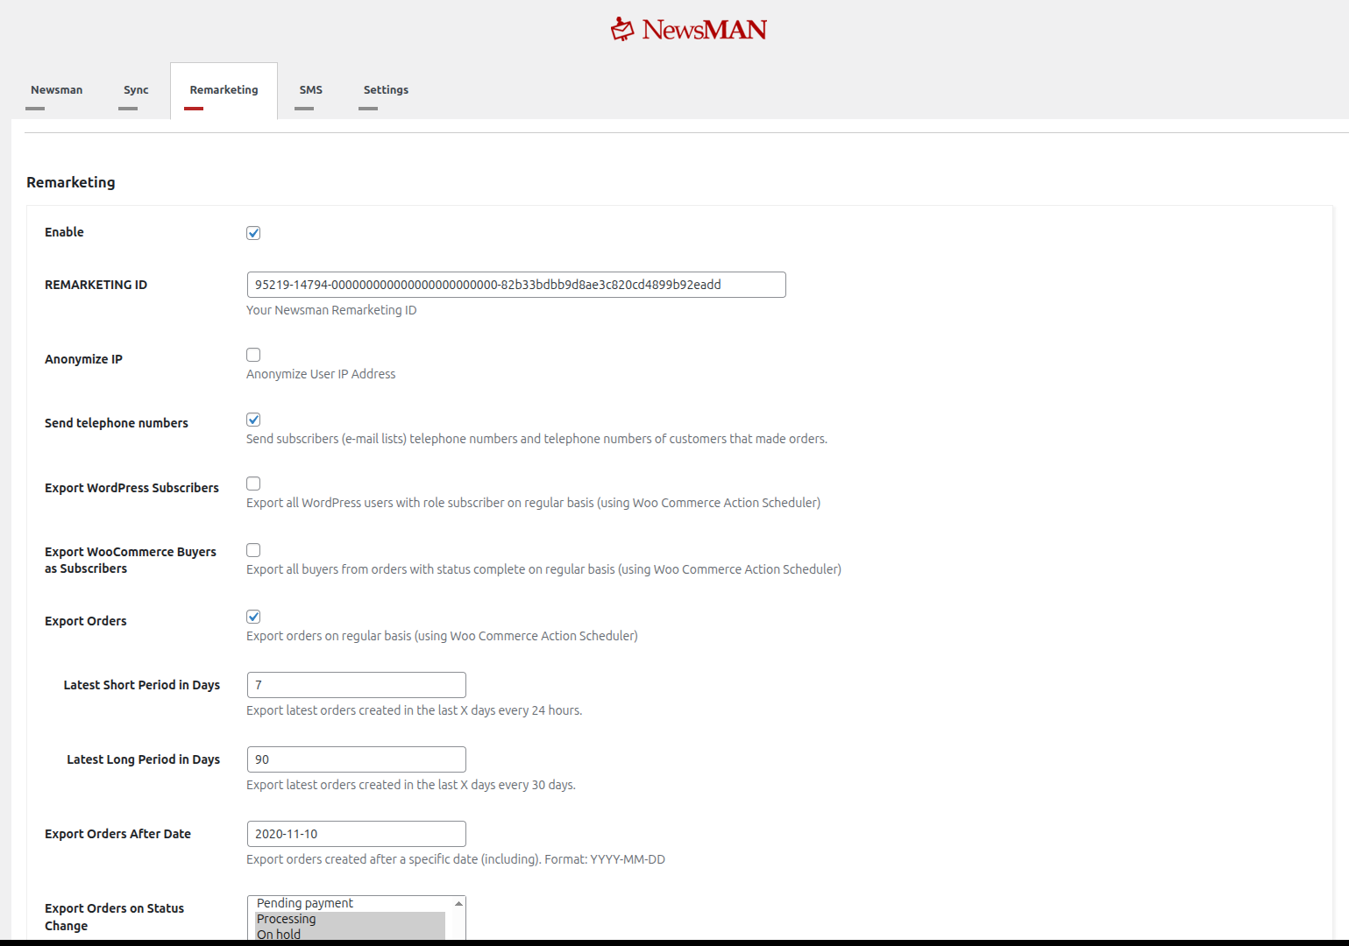Focus the REMARKETING ID input field

[x=516, y=285]
